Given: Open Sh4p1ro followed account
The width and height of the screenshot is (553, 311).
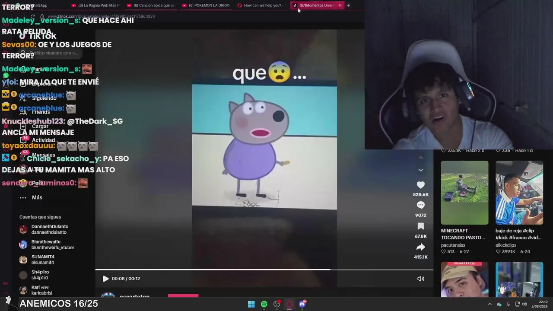Looking at the screenshot, I should coord(35,275).
